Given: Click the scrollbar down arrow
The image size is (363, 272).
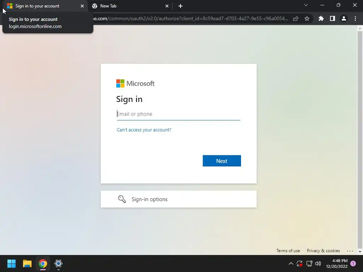Looking at the screenshot, I should click(x=360, y=252).
